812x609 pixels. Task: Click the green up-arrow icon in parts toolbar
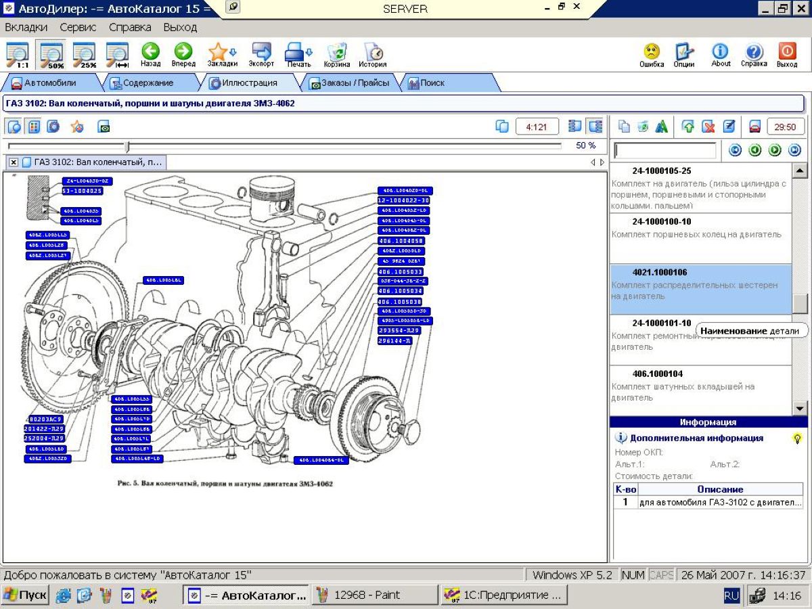(689, 127)
